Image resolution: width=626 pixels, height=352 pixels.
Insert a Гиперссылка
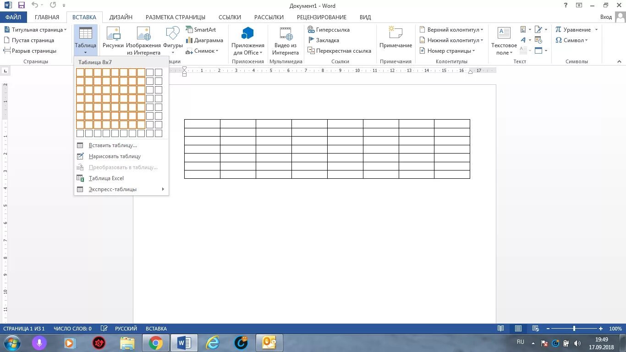click(329, 29)
